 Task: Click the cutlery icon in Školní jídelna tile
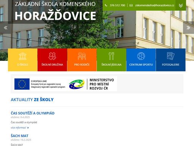pos(111,56)
